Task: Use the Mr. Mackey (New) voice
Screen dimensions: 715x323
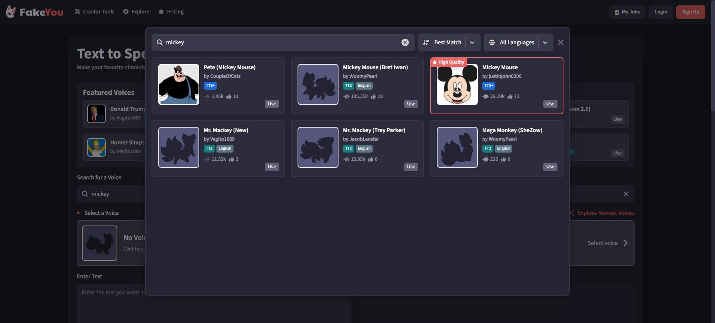Action: 272,167
